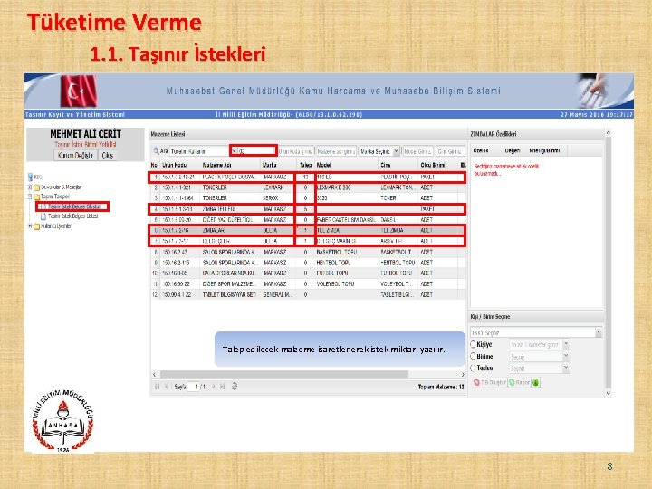Click the Çıkış logout button
Image resolution: width=652 pixels, height=489 pixels.
pos(107,156)
